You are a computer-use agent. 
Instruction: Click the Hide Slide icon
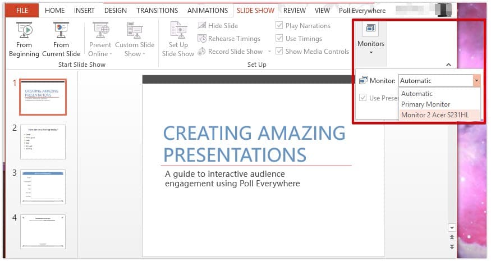[203, 26]
